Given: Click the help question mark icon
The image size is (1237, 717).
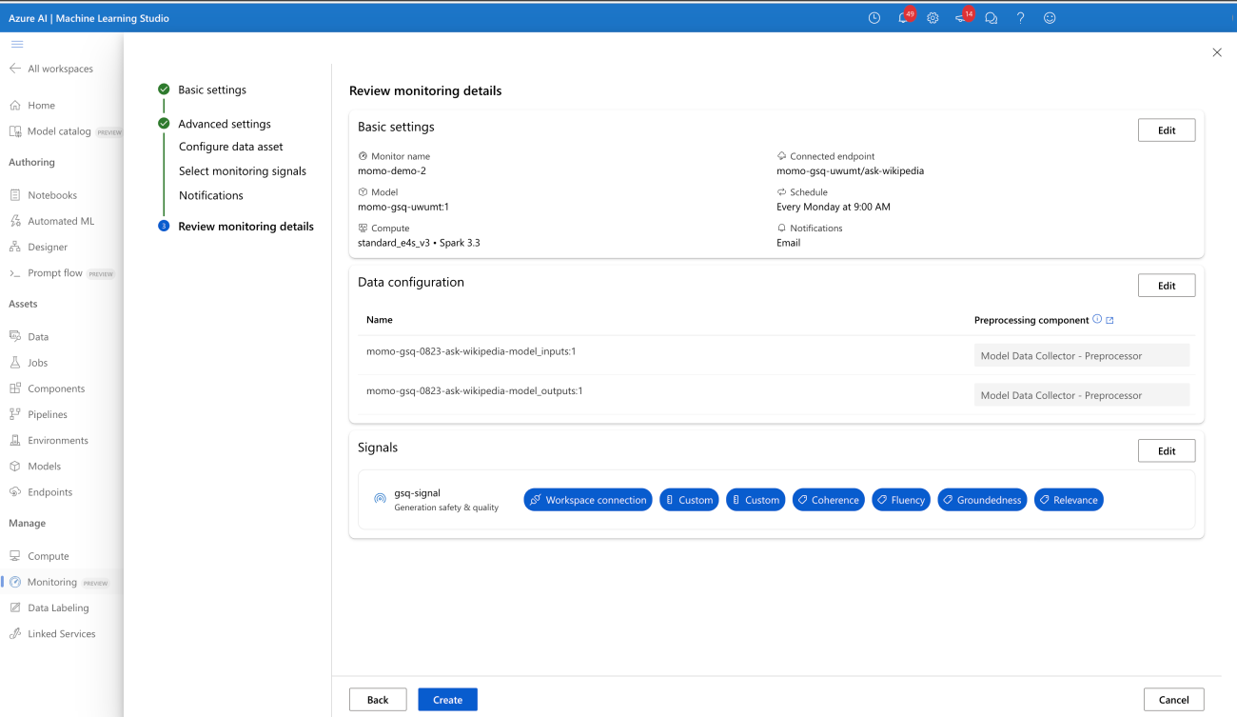Looking at the screenshot, I should click(1020, 18).
